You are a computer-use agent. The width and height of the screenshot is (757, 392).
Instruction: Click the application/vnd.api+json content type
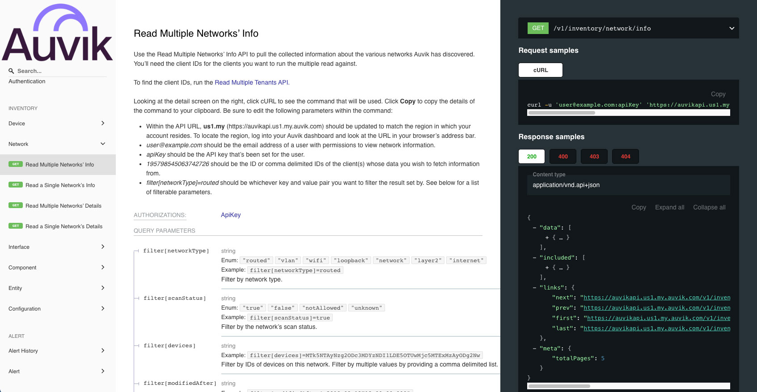(x=566, y=185)
